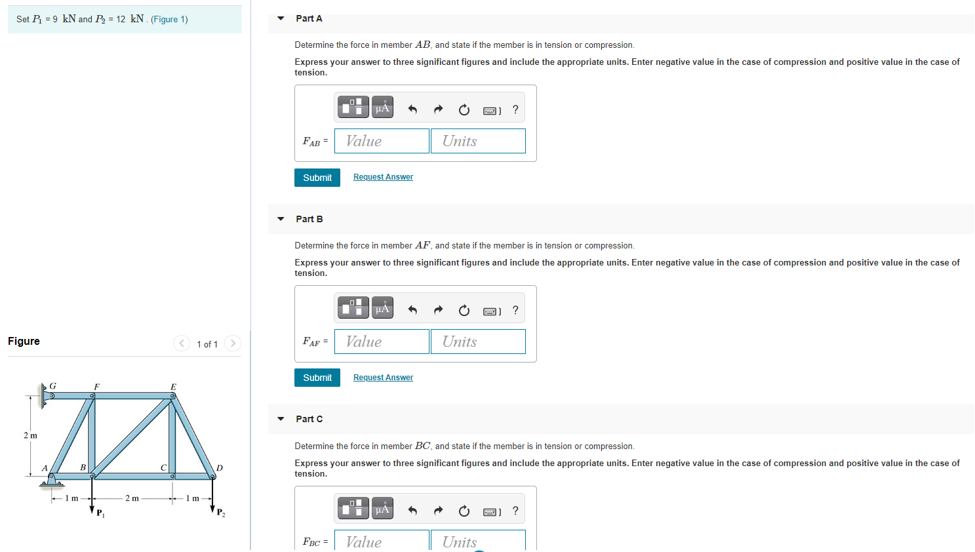The image size is (975, 552).
Task: Redo entry in Part C toolbar
Action: [x=438, y=511]
